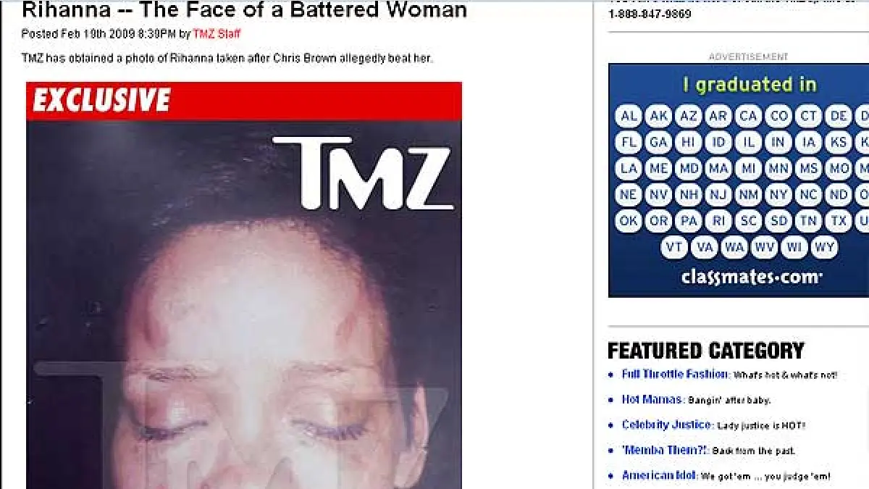Pick the VT state bubble
Screen dimensions: 869x489
pos(674,247)
